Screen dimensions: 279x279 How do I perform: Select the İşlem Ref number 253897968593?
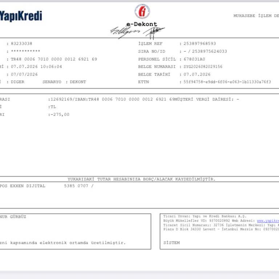click(200, 44)
